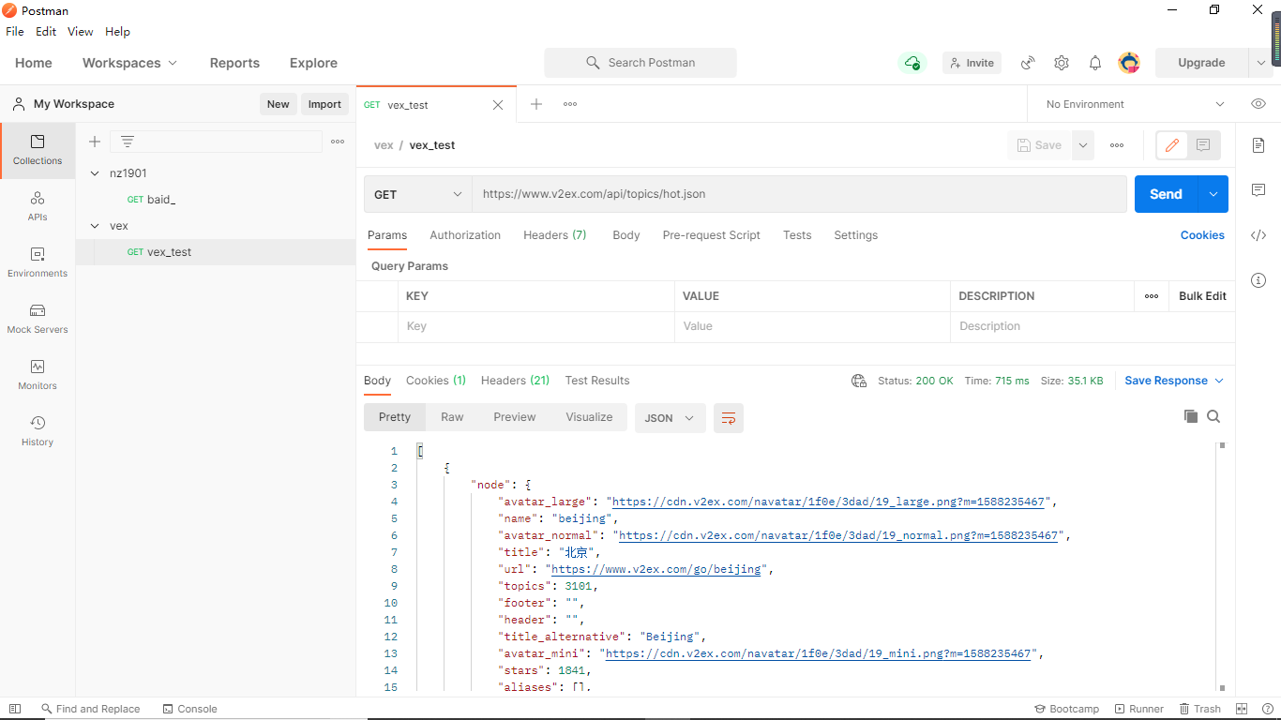
Task: Open the Workspaces dropdown
Action: 129,63
